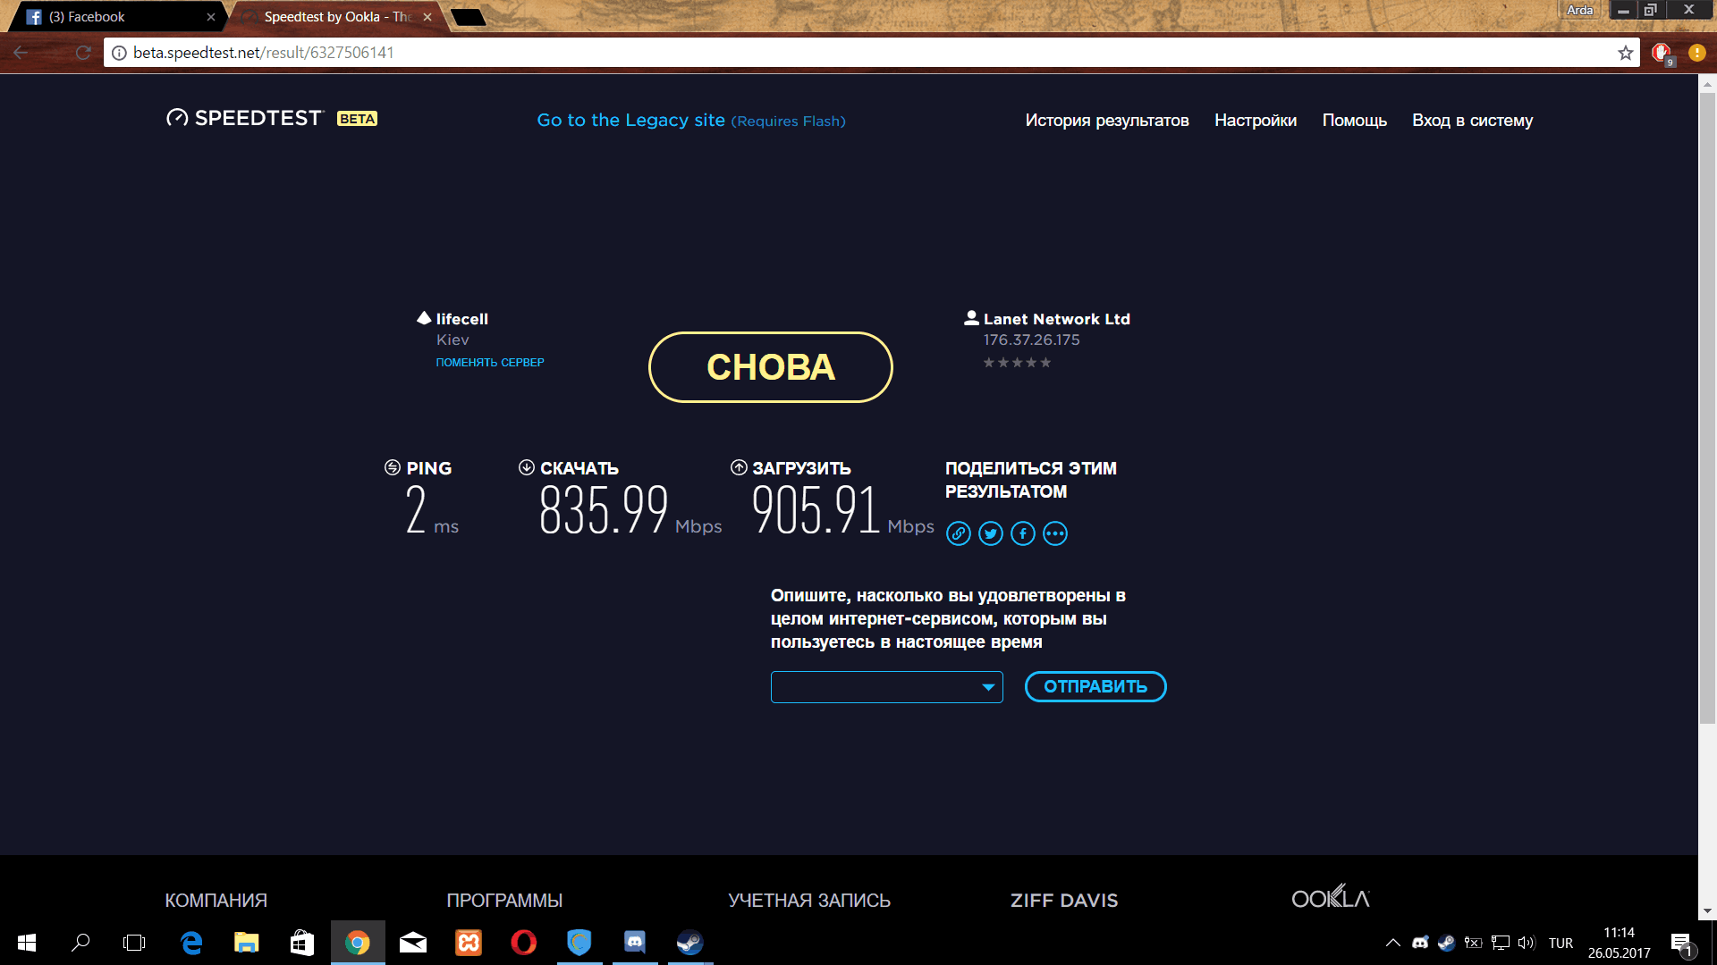Open Windows Store from taskbar

(x=302, y=943)
